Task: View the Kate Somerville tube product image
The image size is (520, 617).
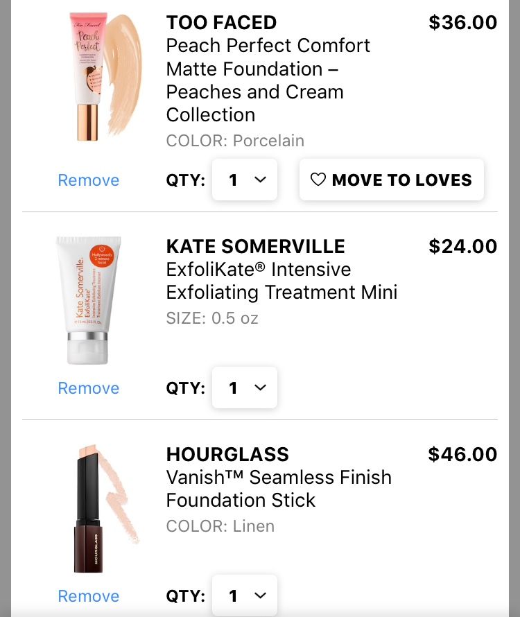Action: [x=88, y=299]
